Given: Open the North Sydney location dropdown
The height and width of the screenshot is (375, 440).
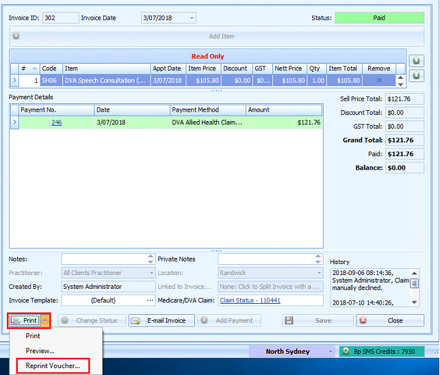Looking at the screenshot, I should click(x=331, y=352).
